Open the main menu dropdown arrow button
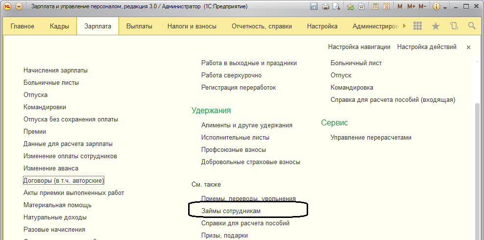The width and height of the screenshot is (484, 240). [x=19, y=7]
